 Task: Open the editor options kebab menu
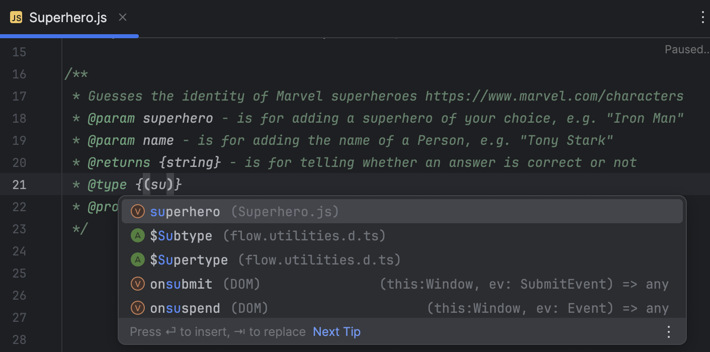coord(702,17)
